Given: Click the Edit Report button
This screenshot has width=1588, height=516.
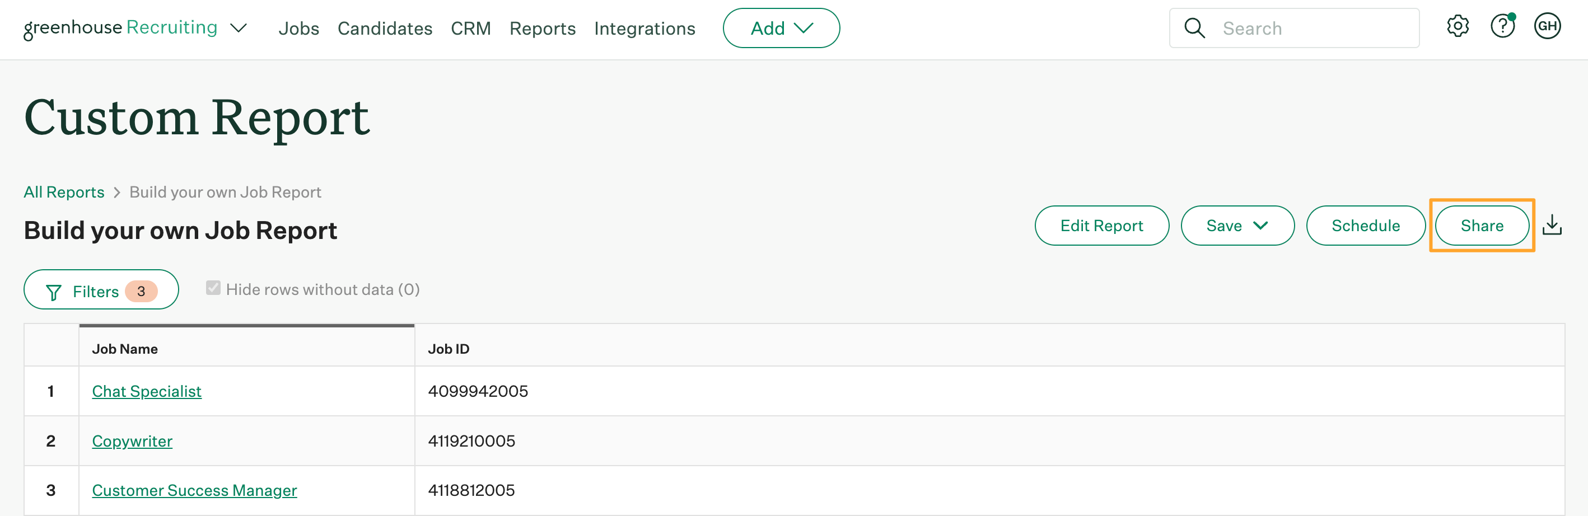Looking at the screenshot, I should [1101, 226].
